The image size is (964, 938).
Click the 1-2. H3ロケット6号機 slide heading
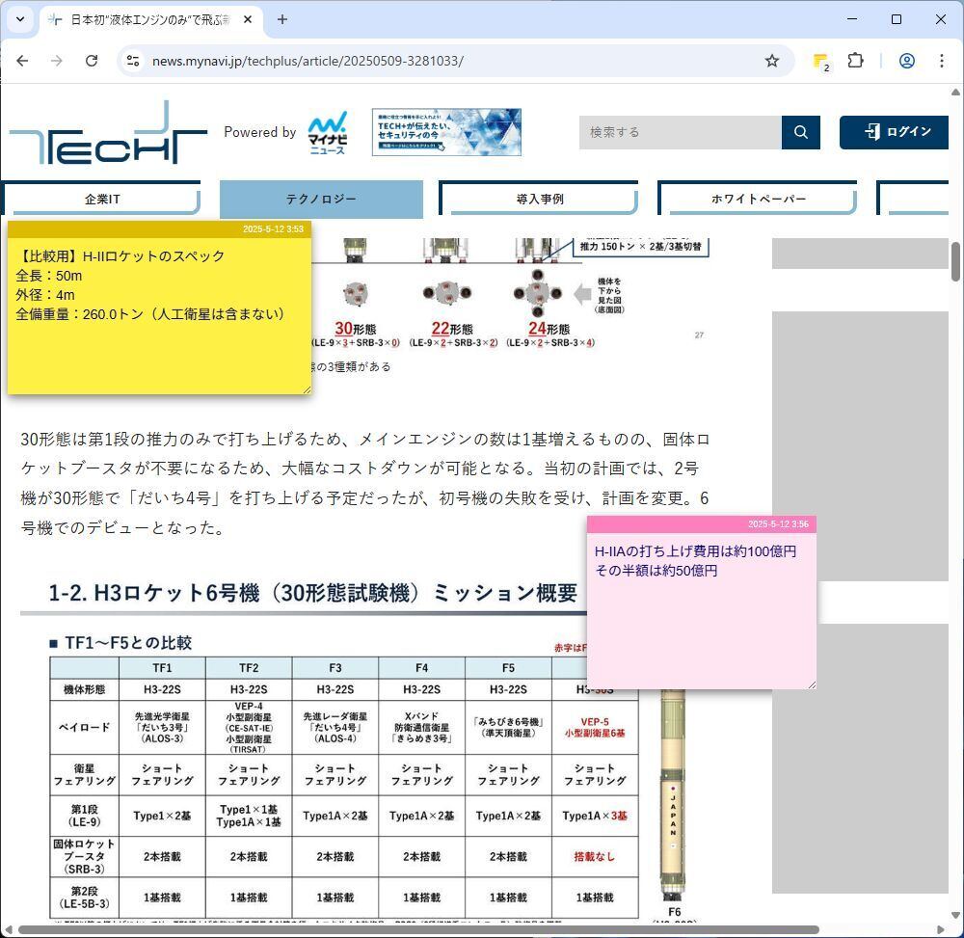312,593
